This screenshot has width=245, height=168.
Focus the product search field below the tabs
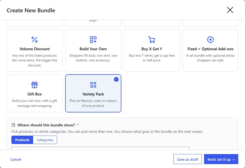click(x=101, y=148)
